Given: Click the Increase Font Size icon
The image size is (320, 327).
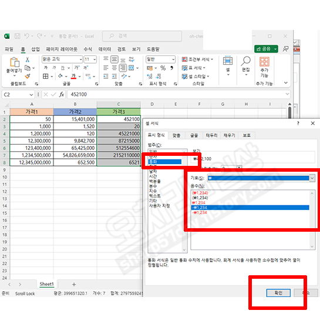Looking at the screenshot, I should click(x=77, y=68).
